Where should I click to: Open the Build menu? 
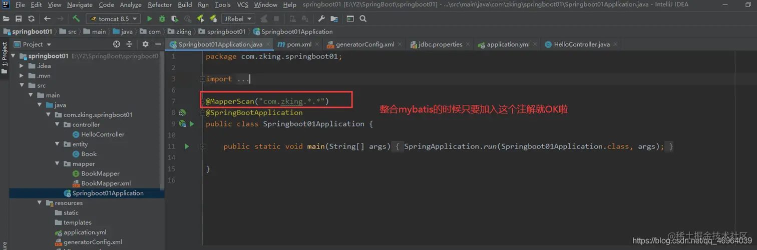pos(185,4)
